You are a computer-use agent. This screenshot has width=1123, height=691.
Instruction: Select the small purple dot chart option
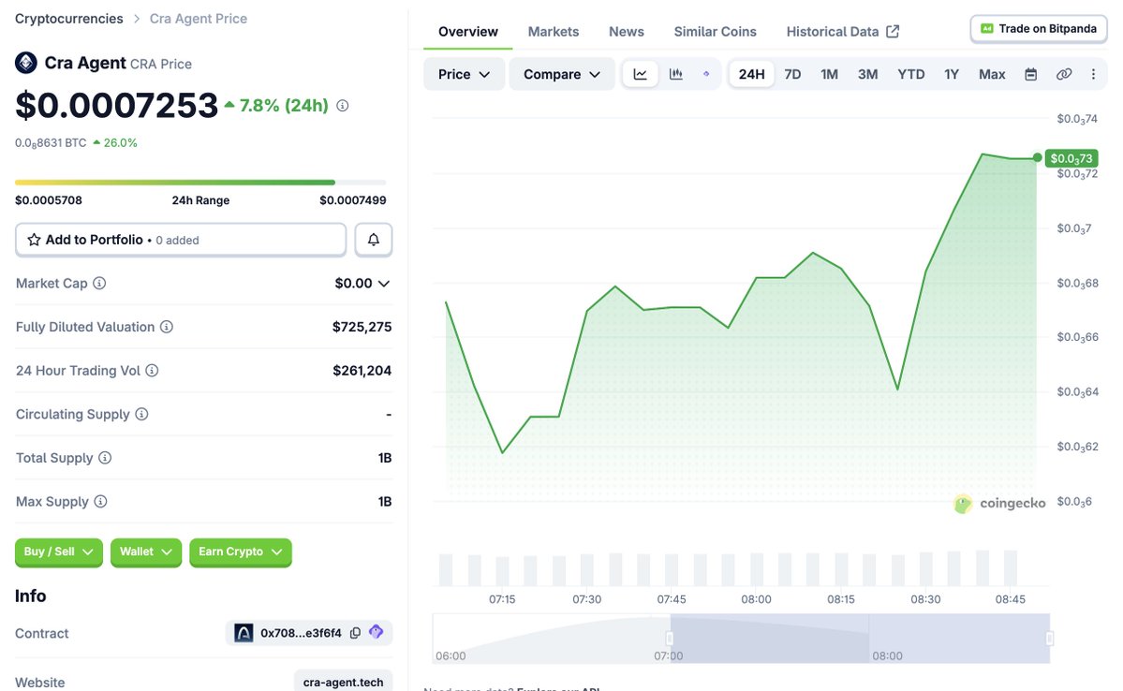tap(706, 74)
